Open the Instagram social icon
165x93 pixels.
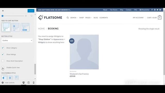coord(155,10)
